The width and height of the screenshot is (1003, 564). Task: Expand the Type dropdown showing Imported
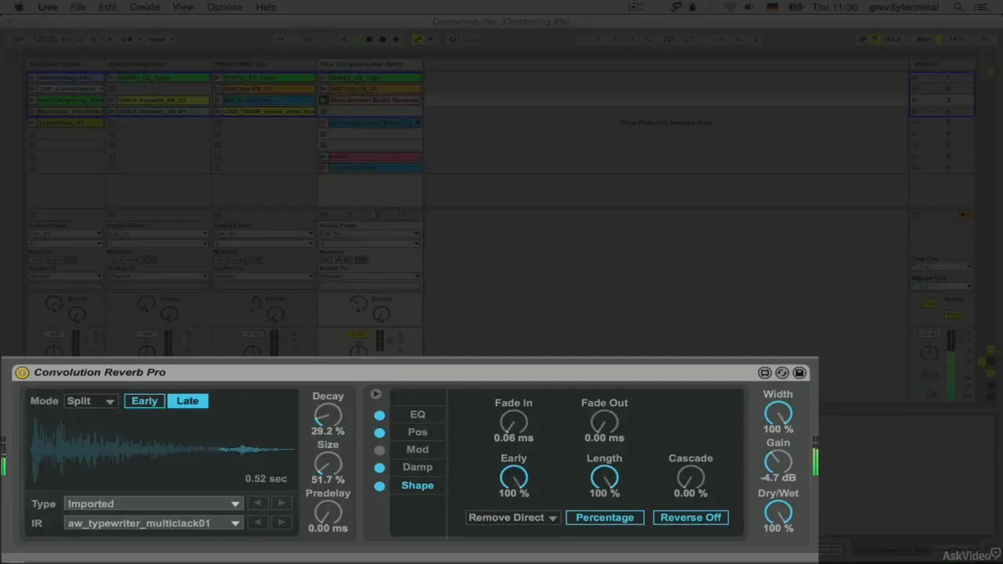[154, 504]
